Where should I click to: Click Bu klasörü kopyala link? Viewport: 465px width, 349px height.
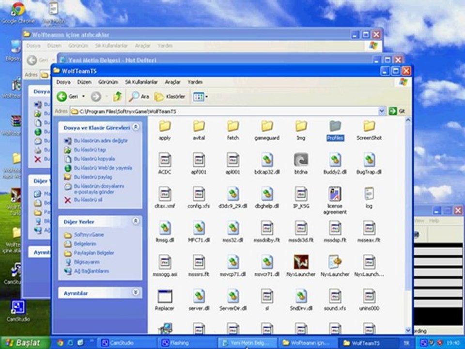[x=94, y=159]
